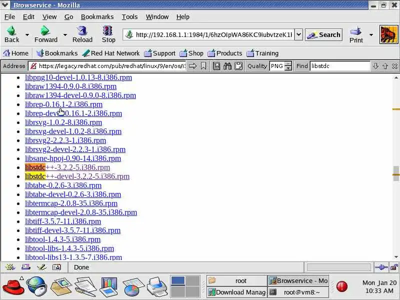Image resolution: width=400 pixels, height=300 pixels.
Task: Click the framed bookmarks list icon
Action: tap(216, 66)
